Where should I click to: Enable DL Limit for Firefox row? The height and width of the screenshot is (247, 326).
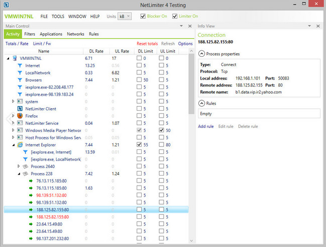[x=139, y=116]
